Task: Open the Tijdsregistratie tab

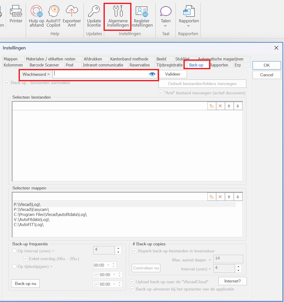Action: tap(170, 65)
